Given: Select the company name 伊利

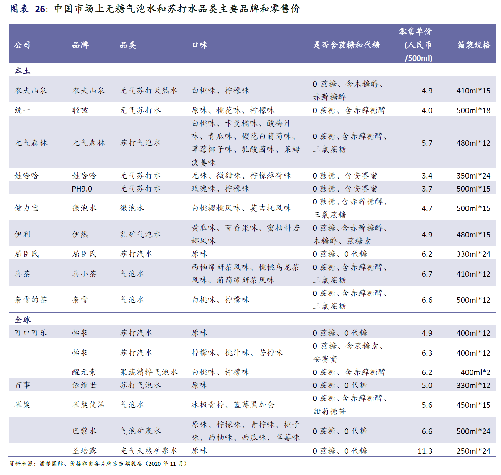Looking at the screenshot, I should pyautogui.click(x=23, y=234).
